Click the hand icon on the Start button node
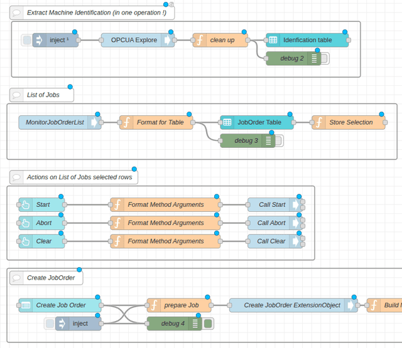This screenshot has width=402, height=348. [x=25, y=204]
